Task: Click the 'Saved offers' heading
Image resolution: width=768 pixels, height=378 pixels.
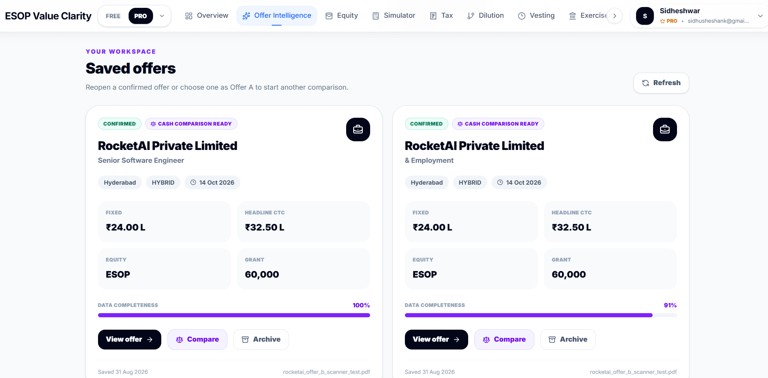Action: click(x=131, y=69)
